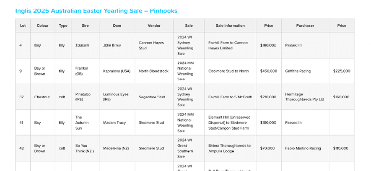Click the Lot column header
The height and width of the screenshot is (171, 371).
[x=23, y=26]
